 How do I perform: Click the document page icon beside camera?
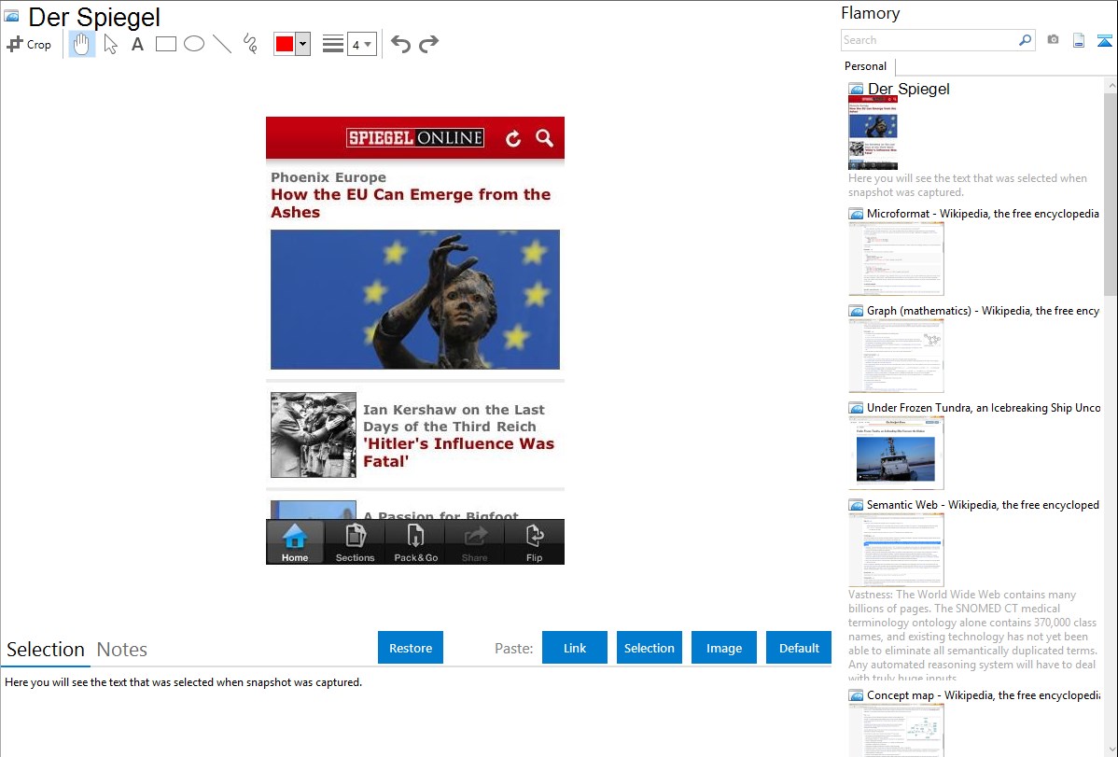(1079, 41)
